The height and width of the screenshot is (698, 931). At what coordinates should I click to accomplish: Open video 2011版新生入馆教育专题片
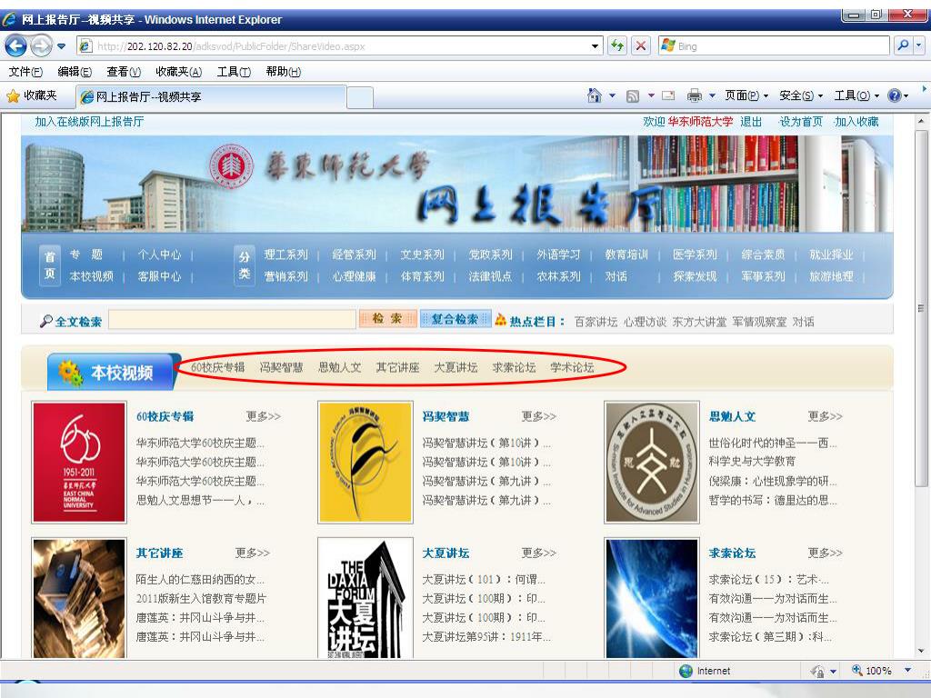[x=201, y=598]
